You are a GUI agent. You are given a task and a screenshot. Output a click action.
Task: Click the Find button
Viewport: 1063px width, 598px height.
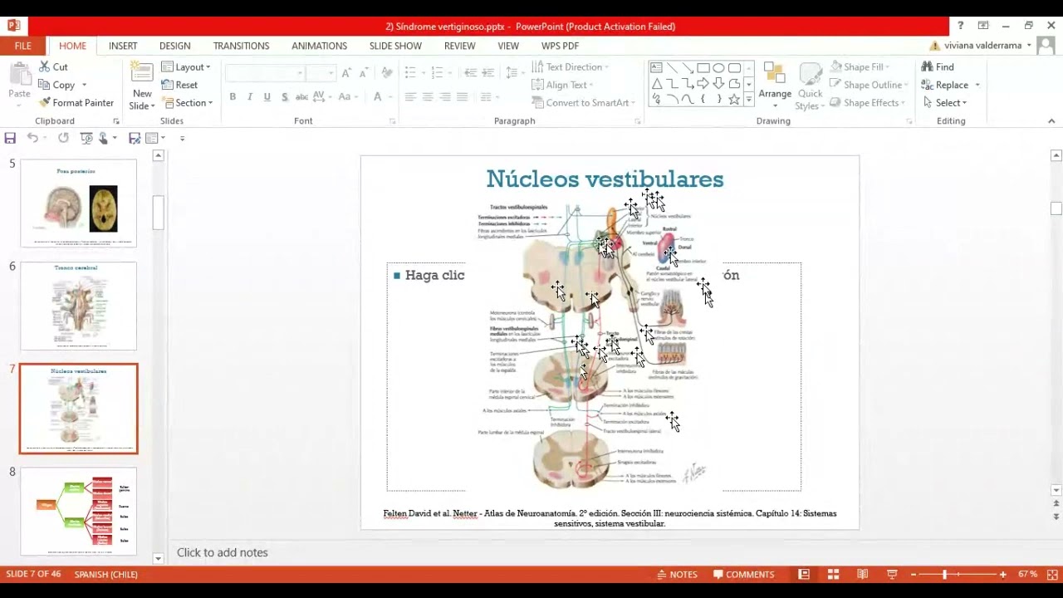click(938, 66)
